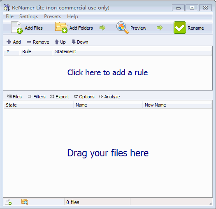Screen dimensions: 216x209
Task: Open the File menu
Action: tap(9, 16)
